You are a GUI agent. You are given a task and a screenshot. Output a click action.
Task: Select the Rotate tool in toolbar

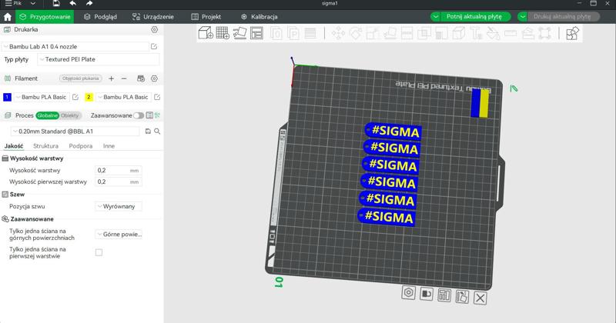[x=356, y=33]
